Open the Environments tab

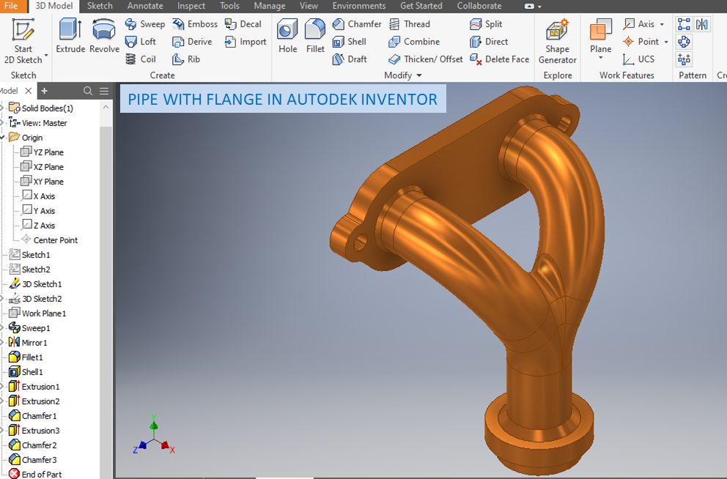point(359,6)
